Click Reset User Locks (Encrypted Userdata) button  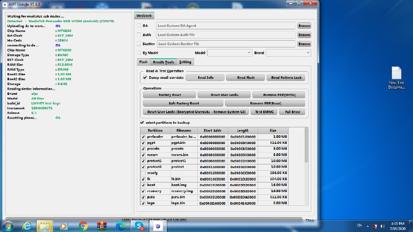[196, 112]
